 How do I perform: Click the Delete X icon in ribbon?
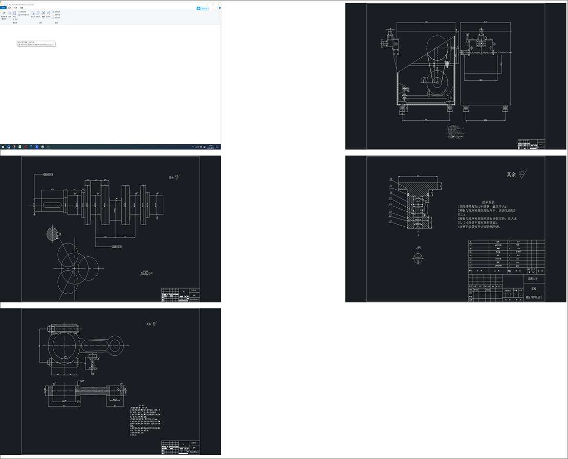point(43,13)
